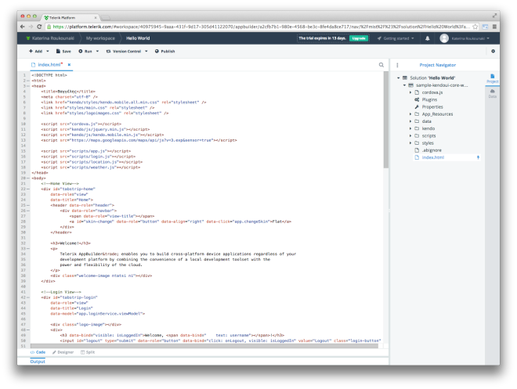517x389 pixels.
Task: Save the file with Save button
Action: tap(63, 51)
